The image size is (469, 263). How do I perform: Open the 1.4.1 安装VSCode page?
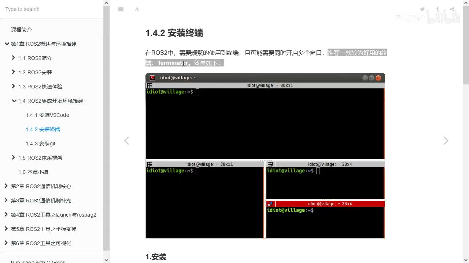(x=47, y=115)
